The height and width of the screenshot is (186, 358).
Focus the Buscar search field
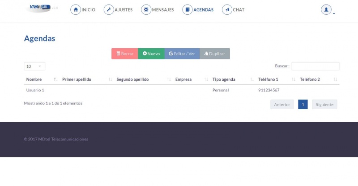click(x=315, y=66)
